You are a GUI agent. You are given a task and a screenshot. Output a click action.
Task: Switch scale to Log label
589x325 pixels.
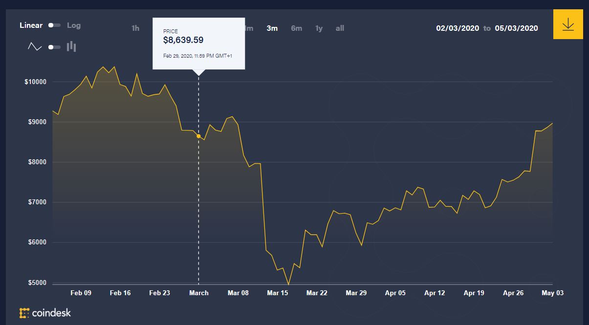pyautogui.click(x=74, y=25)
